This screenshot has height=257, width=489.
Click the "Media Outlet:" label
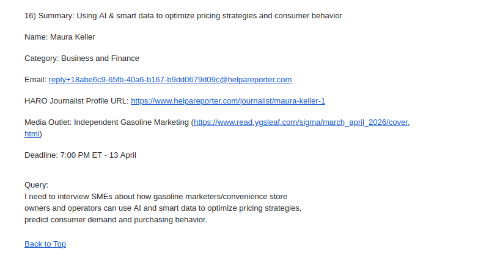point(48,122)
